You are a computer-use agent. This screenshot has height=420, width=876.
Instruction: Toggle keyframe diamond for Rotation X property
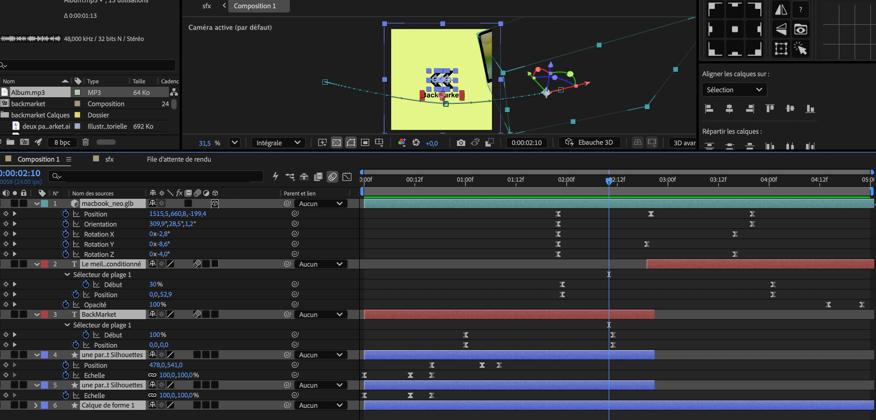click(6, 234)
